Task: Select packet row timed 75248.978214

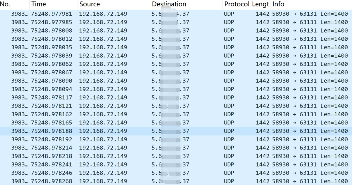Action: point(51,148)
